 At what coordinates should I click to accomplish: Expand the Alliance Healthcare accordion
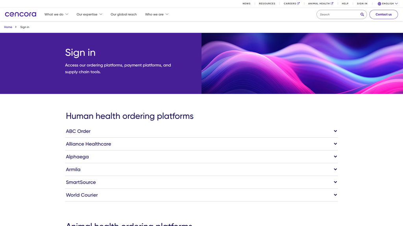tap(201, 144)
